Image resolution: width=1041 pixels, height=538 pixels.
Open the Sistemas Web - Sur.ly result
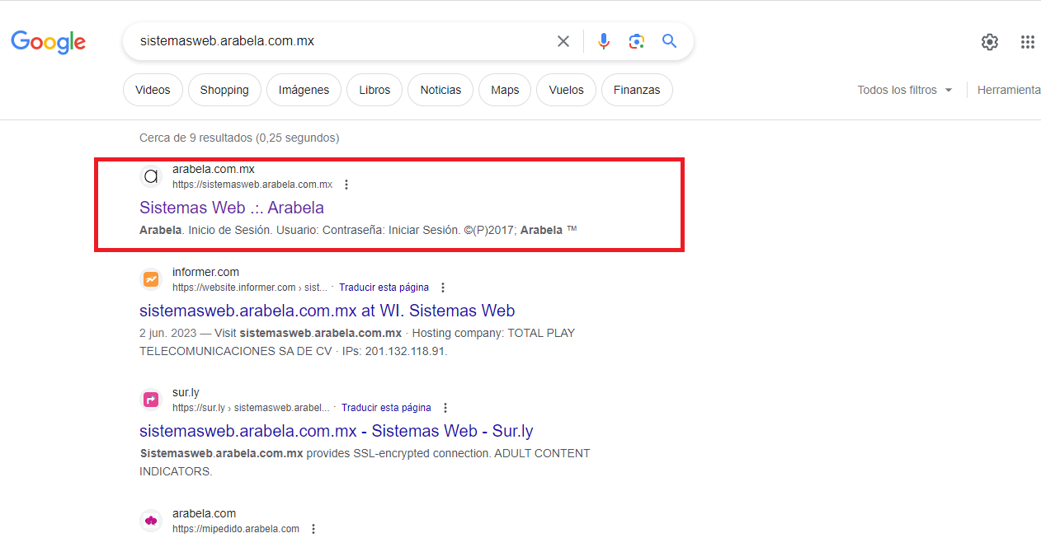tap(337, 431)
